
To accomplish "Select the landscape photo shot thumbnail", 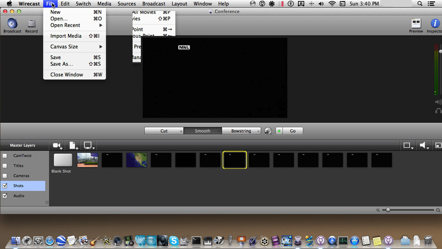I will (88, 160).
